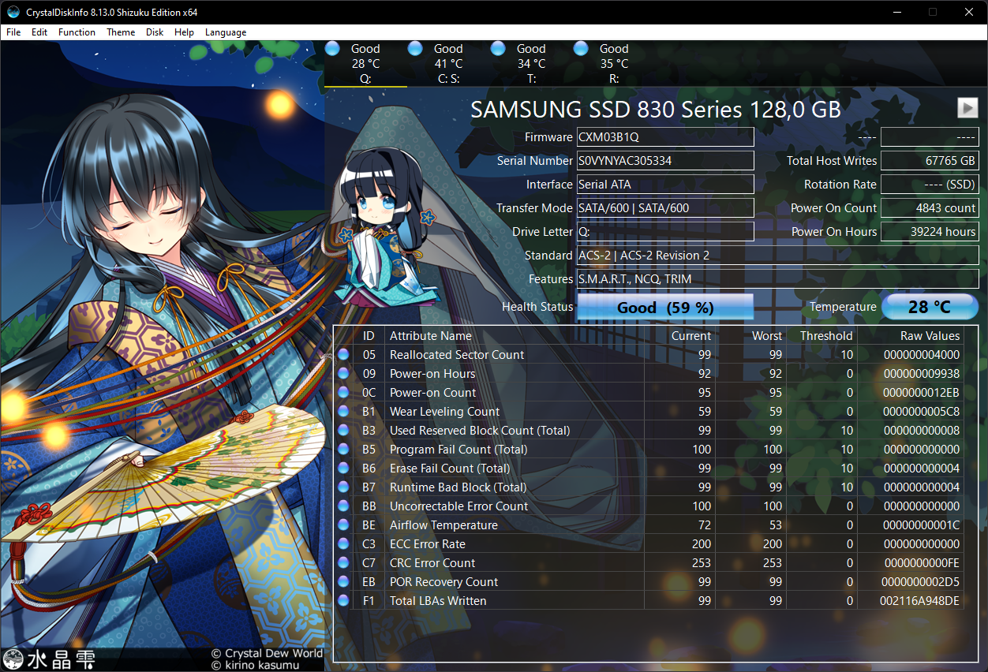Click status orb for Power-on Hours row

click(x=343, y=374)
